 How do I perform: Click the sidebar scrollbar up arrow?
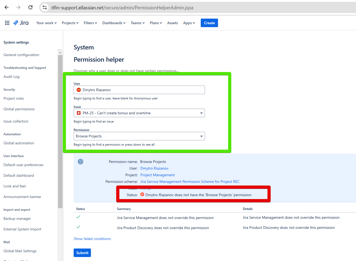click(60, 52)
